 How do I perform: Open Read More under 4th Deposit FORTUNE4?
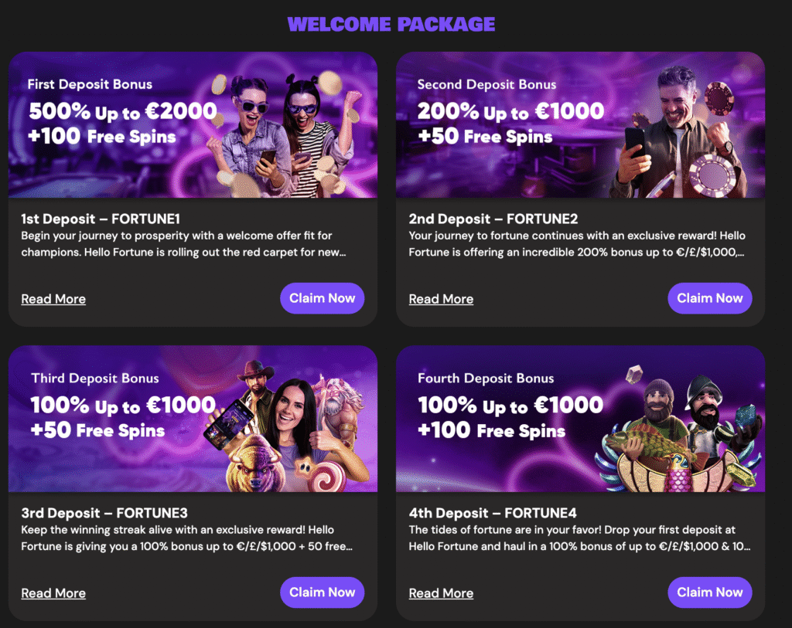click(441, 593)
